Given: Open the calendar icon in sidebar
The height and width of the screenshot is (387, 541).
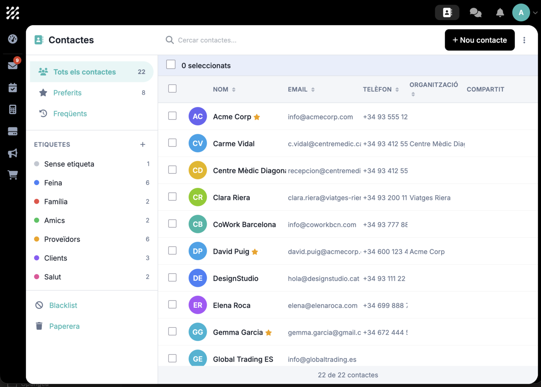Looking at the screenshot, I should [x=13, y=88].
